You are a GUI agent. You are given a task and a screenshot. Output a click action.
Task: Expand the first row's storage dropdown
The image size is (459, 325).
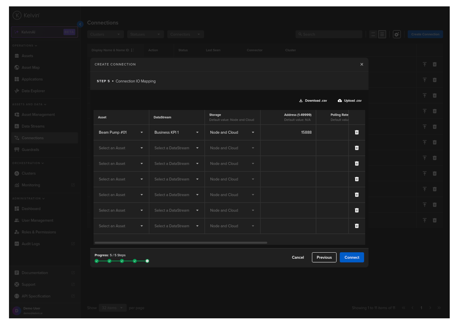[232, 132]
